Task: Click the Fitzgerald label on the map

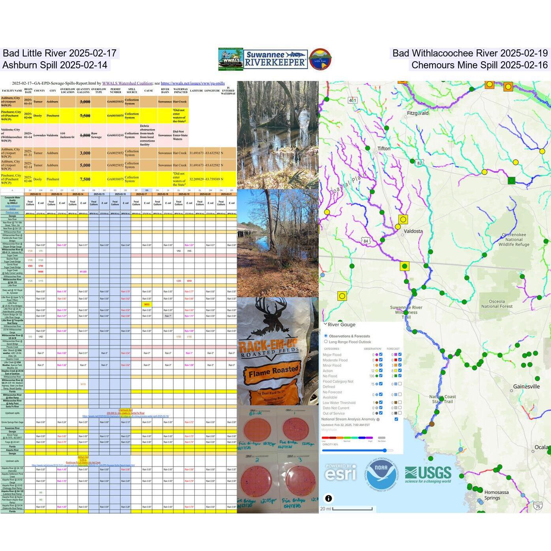Action: pyautogui.click(x=418, y=113)
